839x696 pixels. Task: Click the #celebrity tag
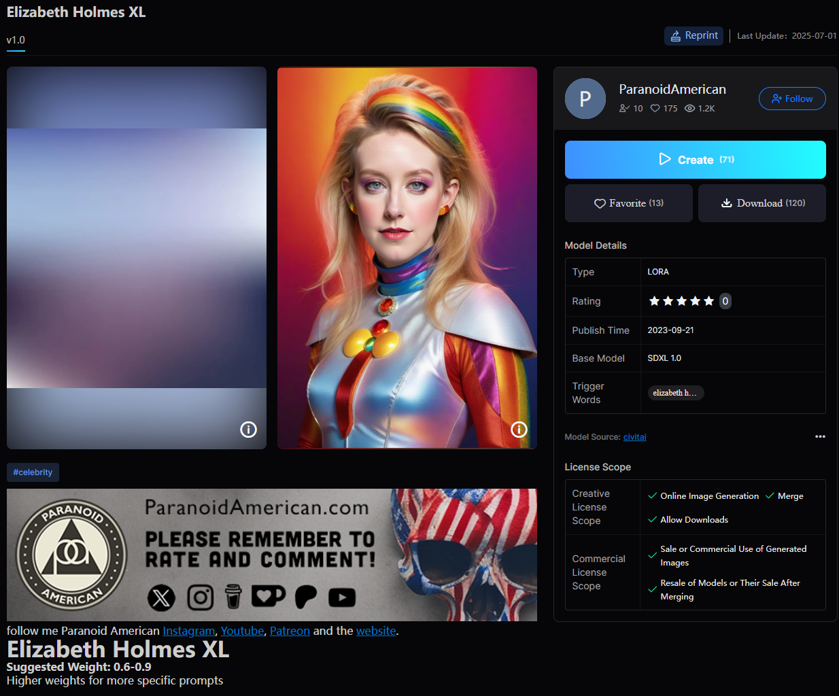(x=33, y=472)
